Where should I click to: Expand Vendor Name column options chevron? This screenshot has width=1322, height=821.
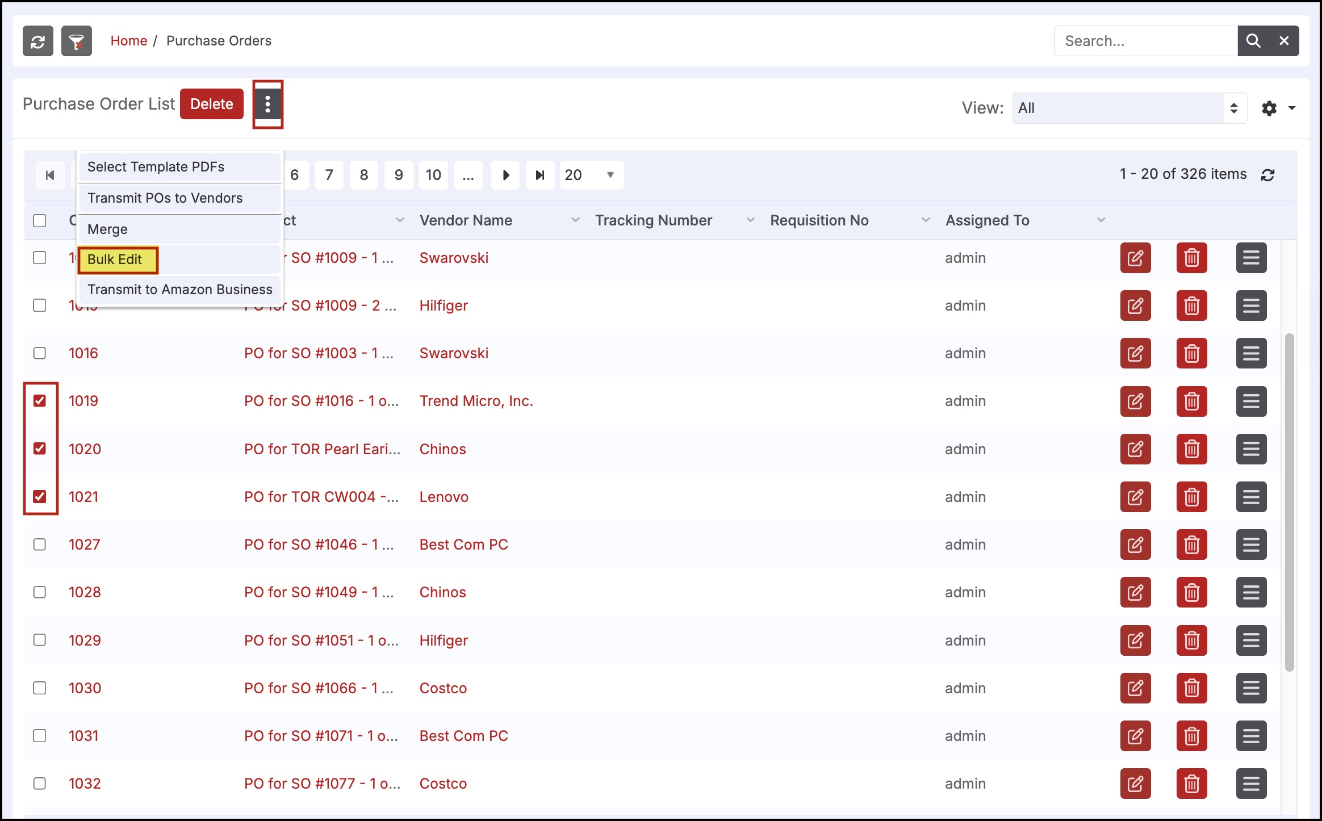[x=575, y=220]
